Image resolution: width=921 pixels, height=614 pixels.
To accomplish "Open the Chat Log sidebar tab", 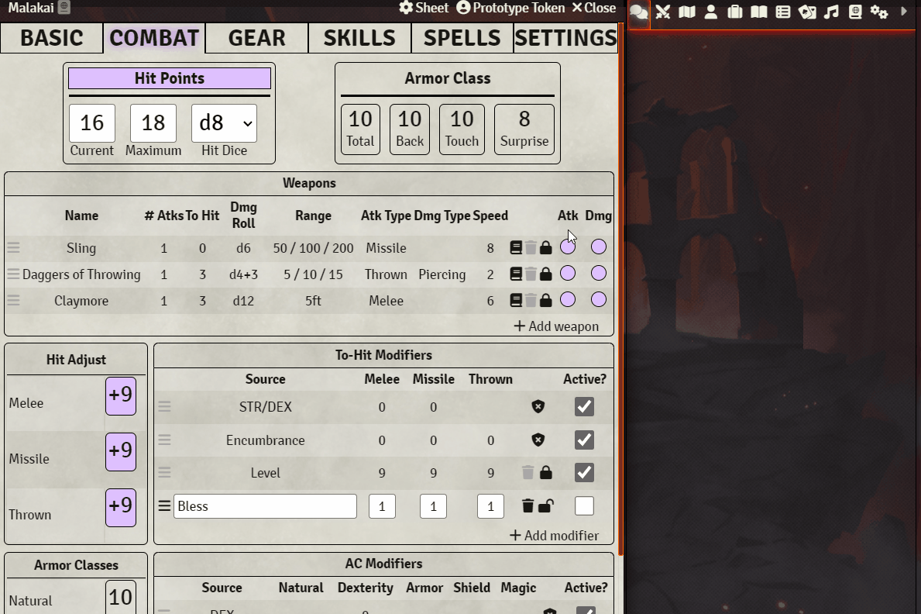I will click(x=638, y=12).
